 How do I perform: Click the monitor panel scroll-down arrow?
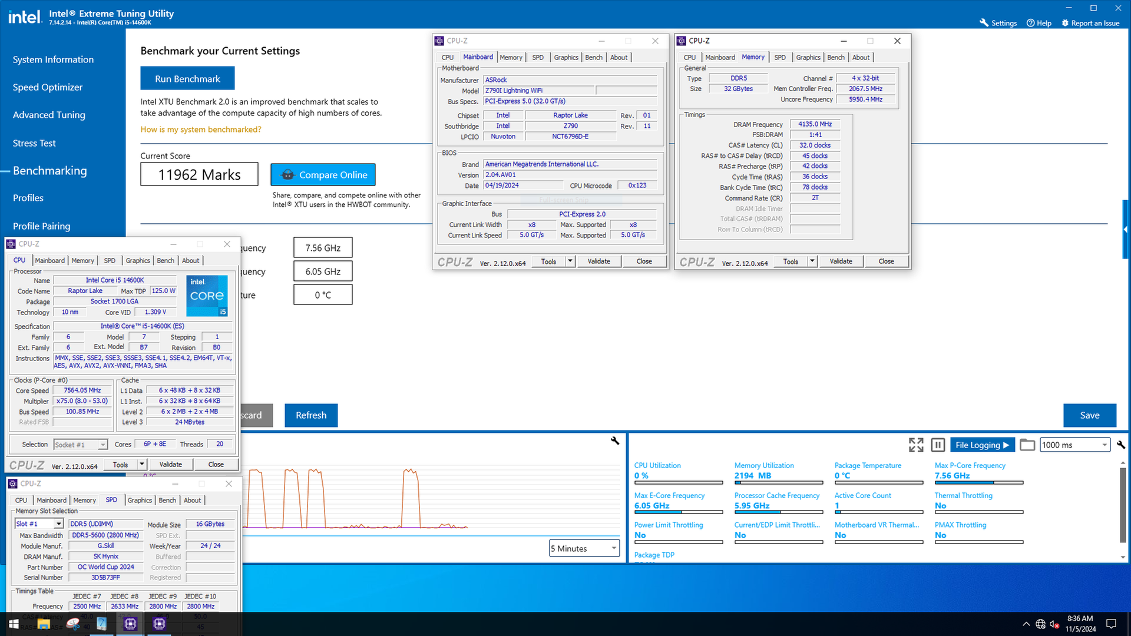(1122, 556)
